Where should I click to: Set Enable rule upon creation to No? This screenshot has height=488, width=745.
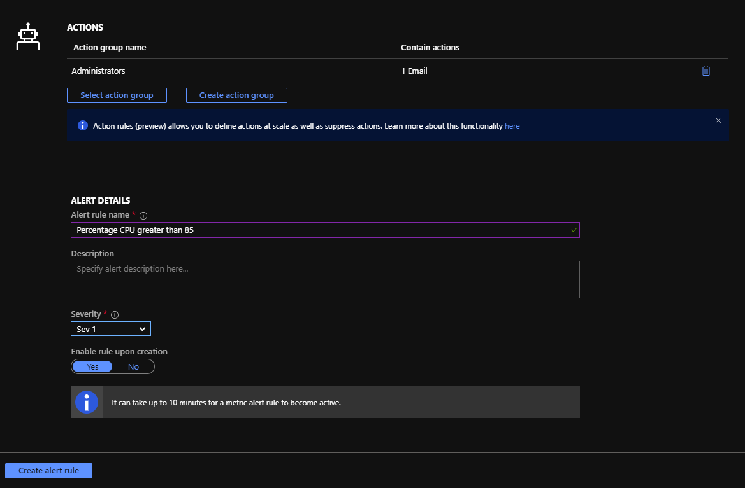[x=133, y=366]
